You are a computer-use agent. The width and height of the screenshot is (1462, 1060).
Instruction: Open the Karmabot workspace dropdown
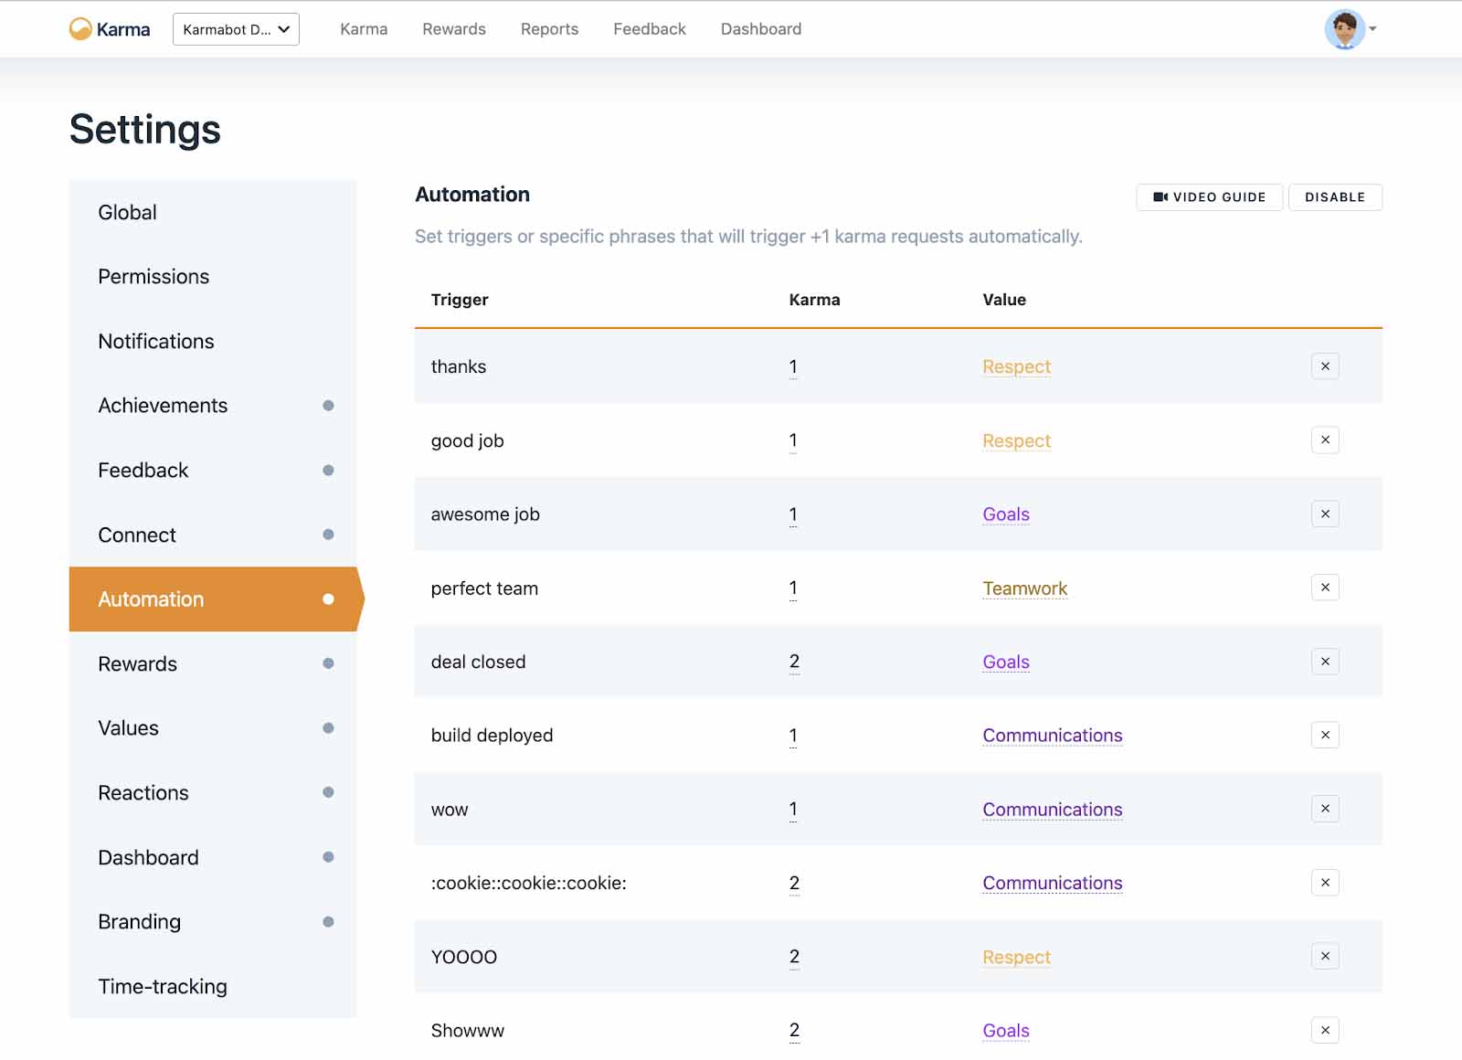pyautogui.click(x=236, y=29)
